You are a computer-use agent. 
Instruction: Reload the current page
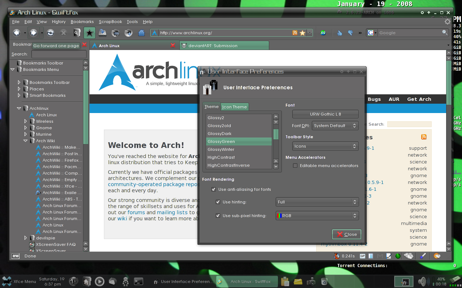coord(51,33)
